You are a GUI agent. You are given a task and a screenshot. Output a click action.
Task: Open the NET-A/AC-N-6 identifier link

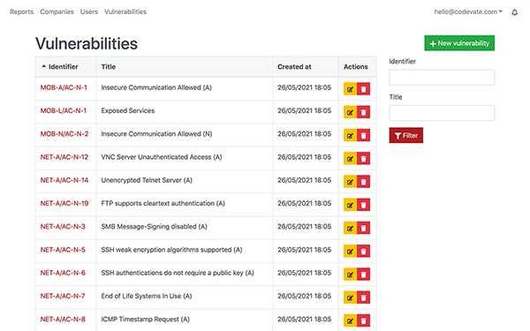[x=63, y=273]
